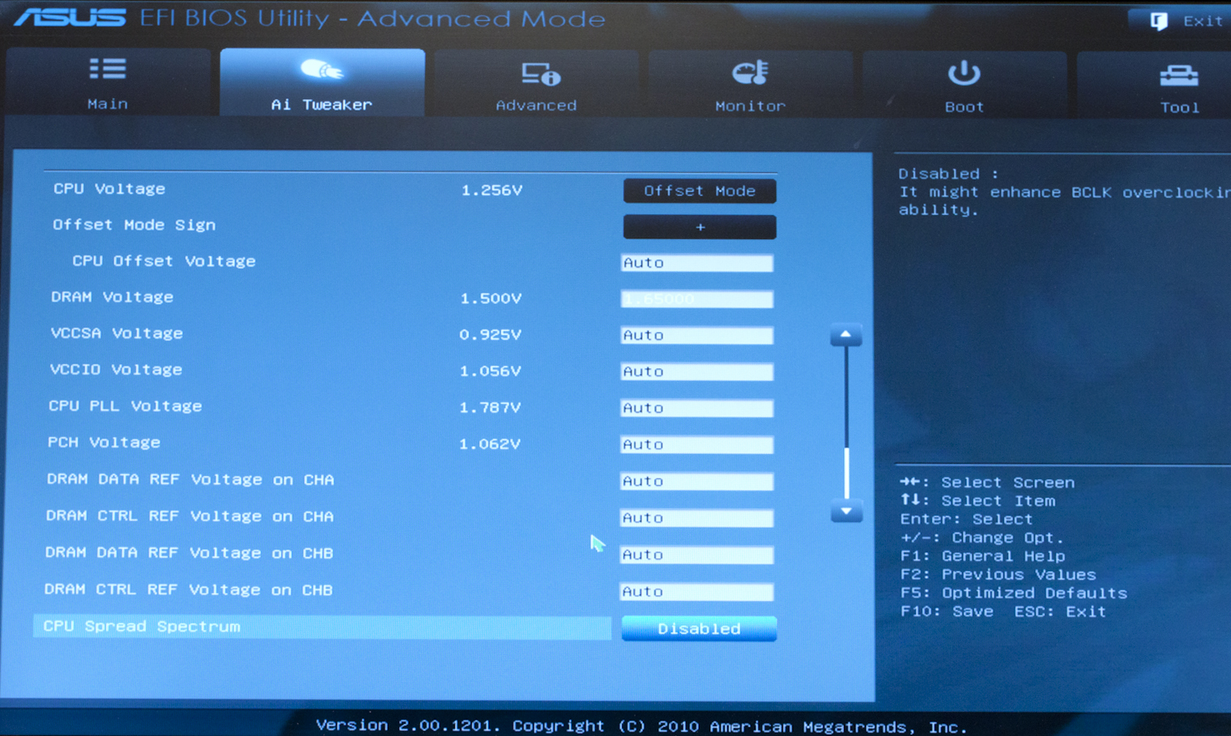Click the F10: Save hint text
This screenshot has width=1231, height=736.
point(947,612)
